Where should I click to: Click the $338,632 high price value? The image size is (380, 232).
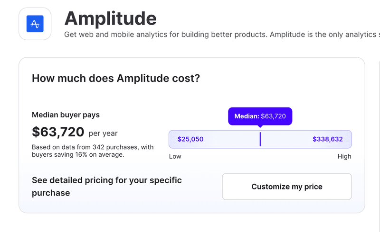click(x=328, y=139)
